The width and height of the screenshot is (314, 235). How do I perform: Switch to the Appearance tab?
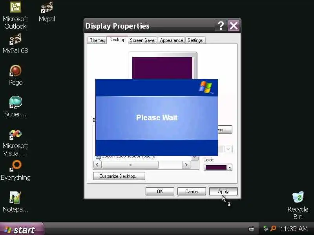pyautogui.click(x=172, y=40)
